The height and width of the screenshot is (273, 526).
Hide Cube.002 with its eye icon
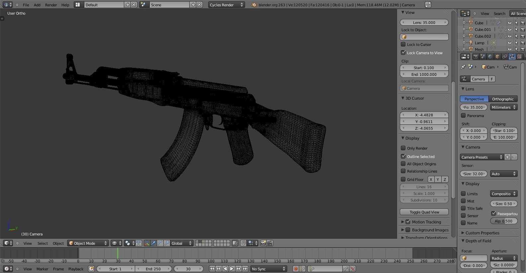(x=509, y=36)
